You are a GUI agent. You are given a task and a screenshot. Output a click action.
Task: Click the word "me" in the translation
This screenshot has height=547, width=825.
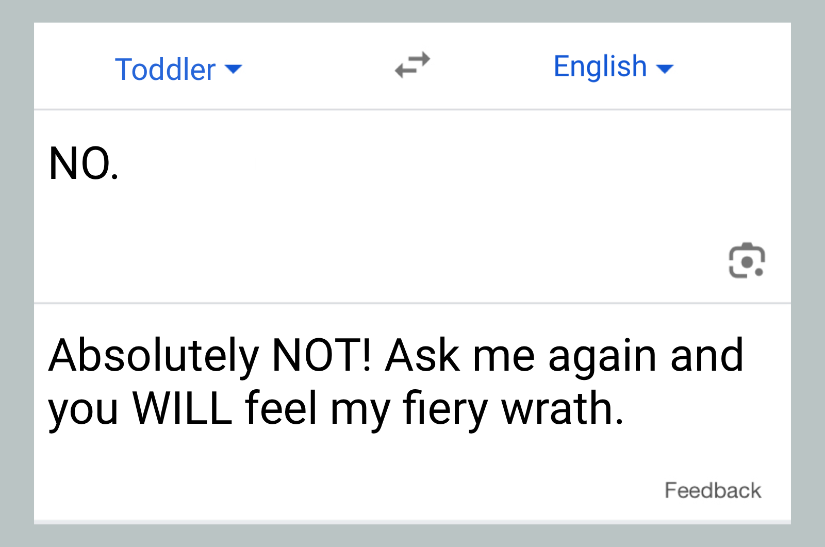click(x=503, y=356)
